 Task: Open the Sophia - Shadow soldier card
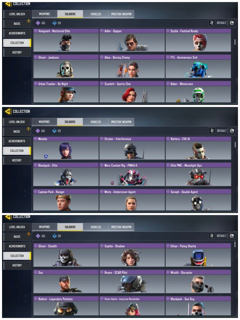(x=132, y=255)
